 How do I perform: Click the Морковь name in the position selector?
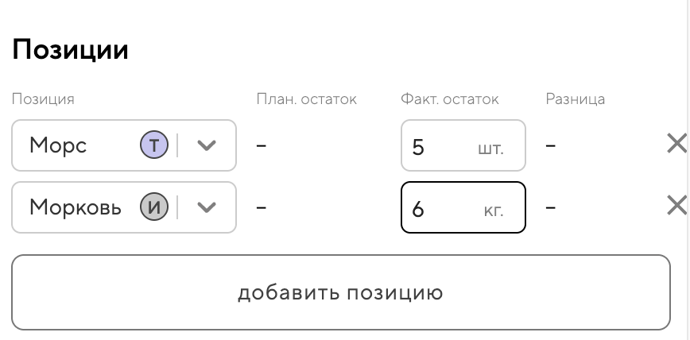(76, 207)
